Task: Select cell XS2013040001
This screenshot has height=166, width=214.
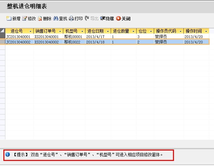Action: (x=48, y=37)
